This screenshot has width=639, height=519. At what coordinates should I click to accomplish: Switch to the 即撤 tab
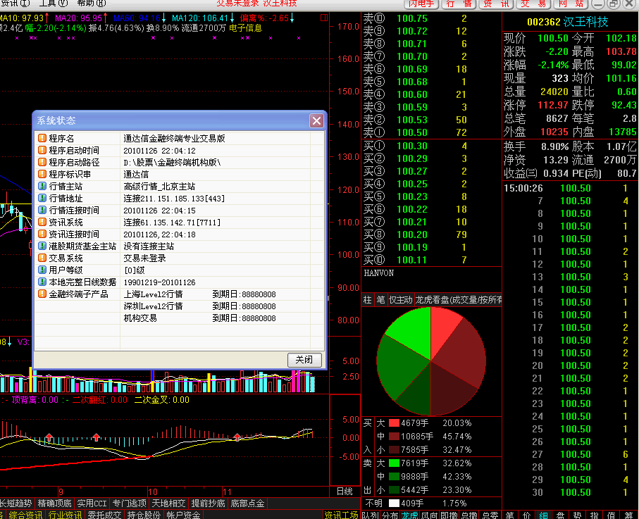pos(449,515)
